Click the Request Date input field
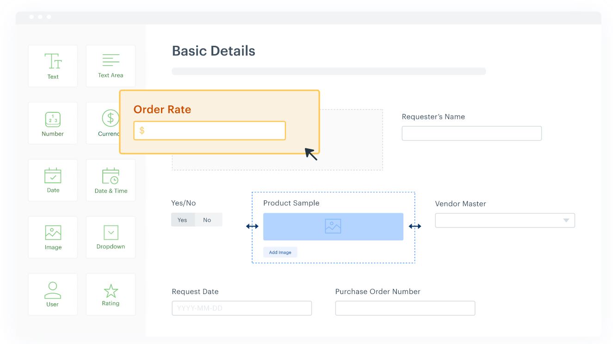 click(241, 308)
